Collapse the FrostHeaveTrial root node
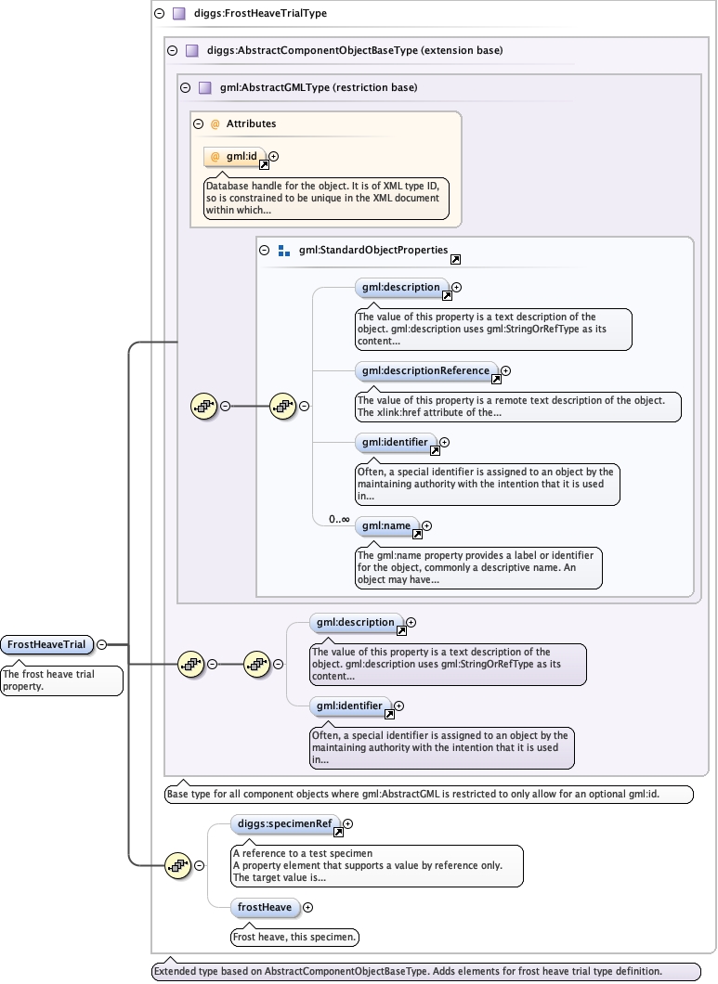 tap(102, 645)
